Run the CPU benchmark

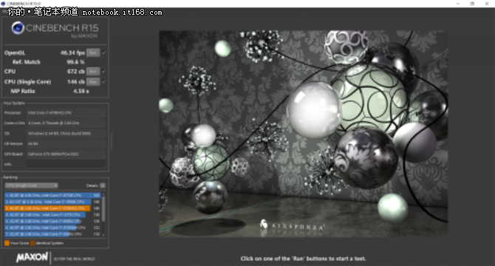point(93,72)
